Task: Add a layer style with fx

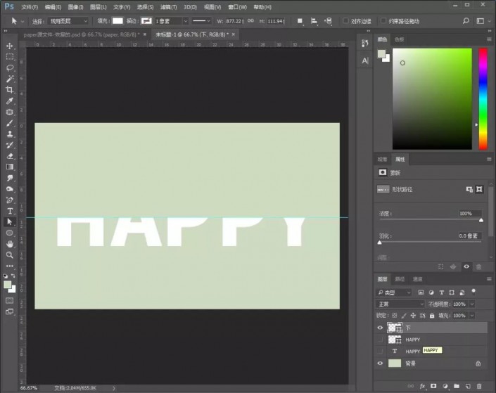Action: tap(422, 386)
